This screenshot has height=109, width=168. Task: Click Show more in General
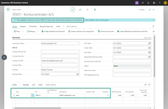[148, 38]
